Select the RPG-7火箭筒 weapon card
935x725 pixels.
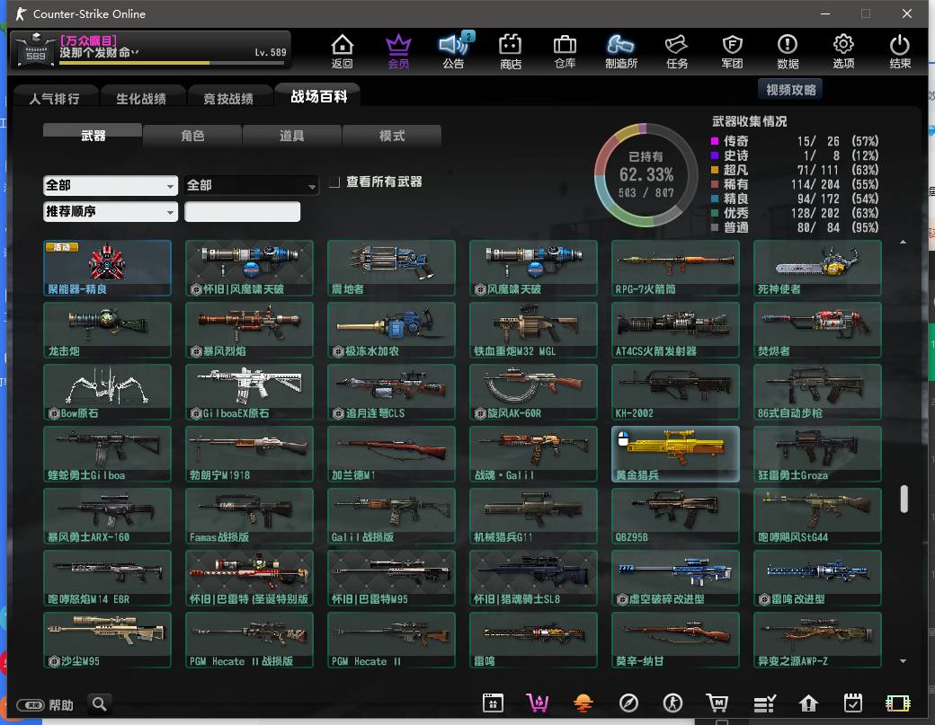tap(675, 268)
